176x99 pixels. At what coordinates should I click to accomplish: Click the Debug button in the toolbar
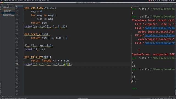click(x=171, y=4)
